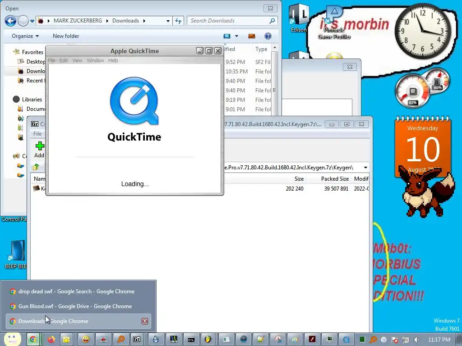
Task: Click the Paint palette taskbar icon
Action: coord(295,339)
